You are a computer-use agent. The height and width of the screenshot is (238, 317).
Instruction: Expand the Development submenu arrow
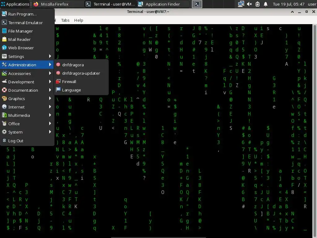coord(50,82)
